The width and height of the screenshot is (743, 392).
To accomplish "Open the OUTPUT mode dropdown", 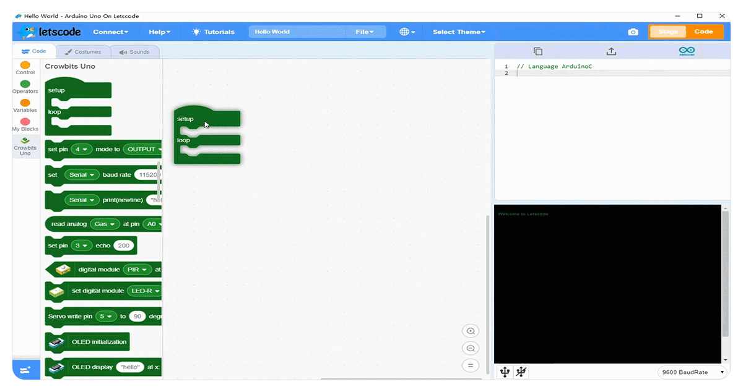I will 142,149.
